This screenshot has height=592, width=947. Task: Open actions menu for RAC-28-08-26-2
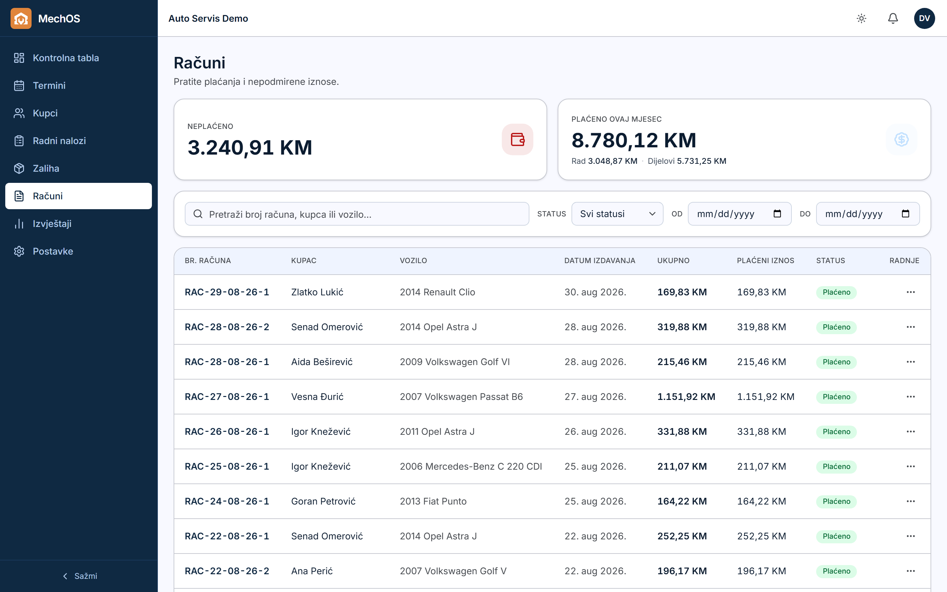tap(911, 327)
